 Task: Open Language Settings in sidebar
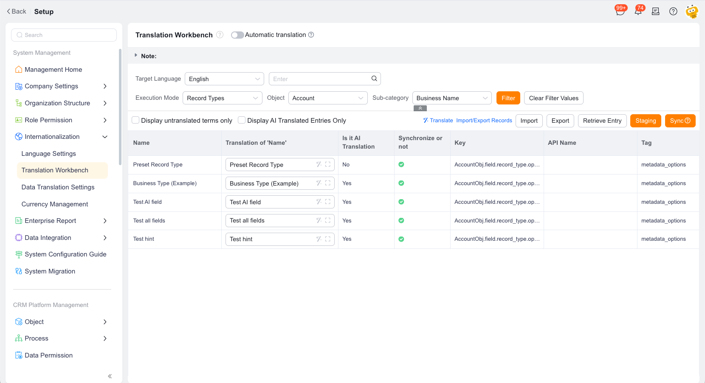point(48,153)
